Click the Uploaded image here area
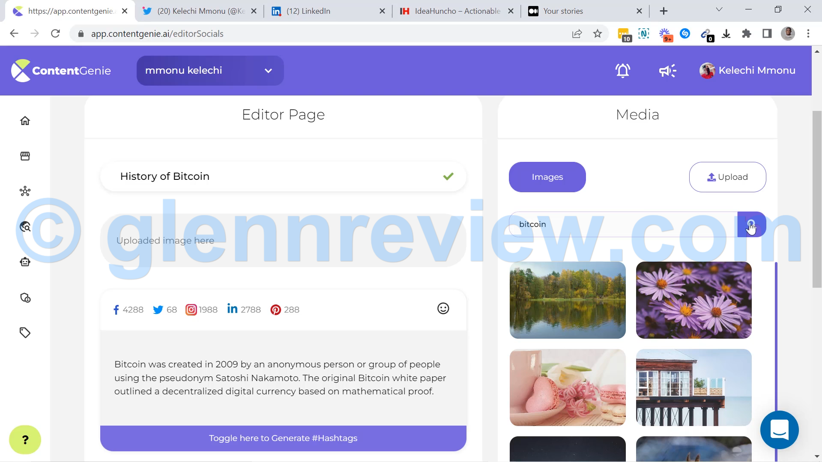Image resolution: width=822 pixels, height=462 pixels. [283, 241]
